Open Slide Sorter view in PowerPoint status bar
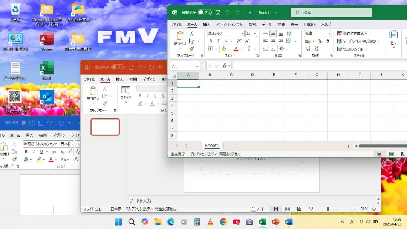 (x=287, y=209)
